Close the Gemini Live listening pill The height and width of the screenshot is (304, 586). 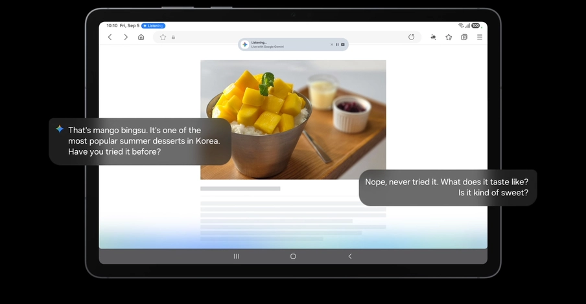pos(332,45)
